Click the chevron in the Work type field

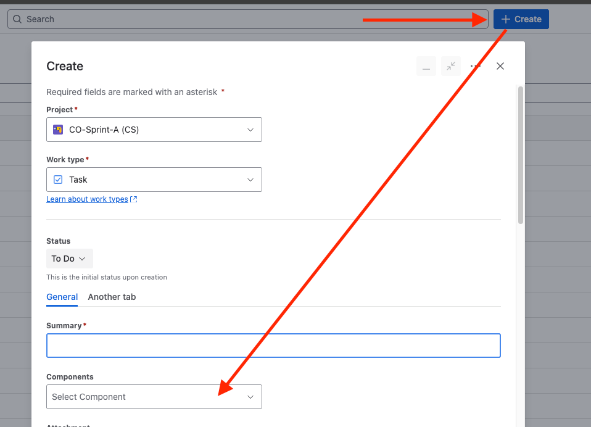coord(250,180)
